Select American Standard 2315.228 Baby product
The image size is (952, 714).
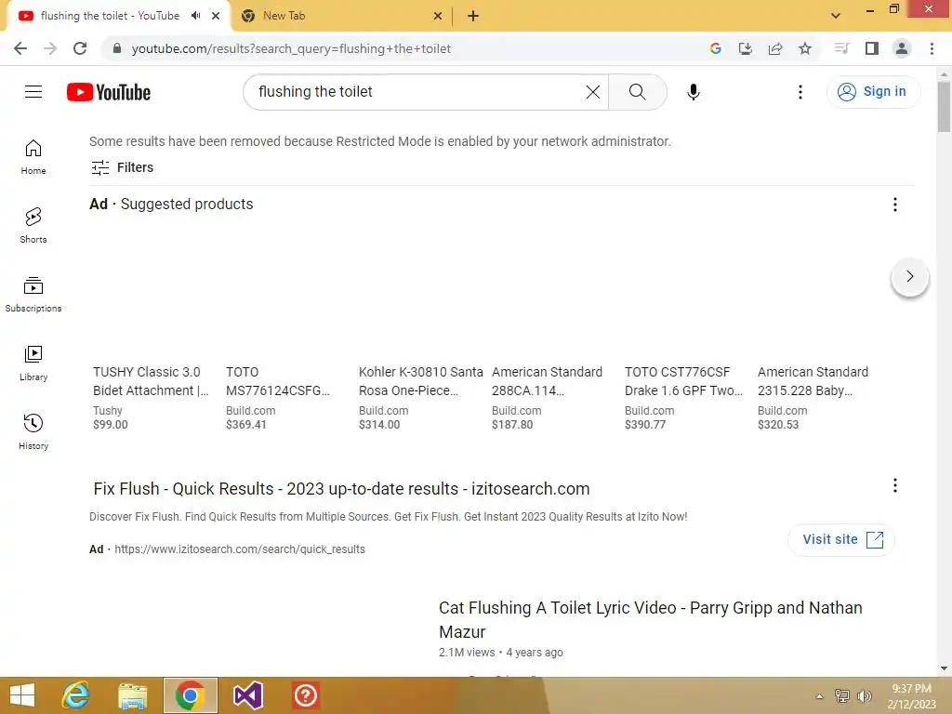click(x=813, y=381)
